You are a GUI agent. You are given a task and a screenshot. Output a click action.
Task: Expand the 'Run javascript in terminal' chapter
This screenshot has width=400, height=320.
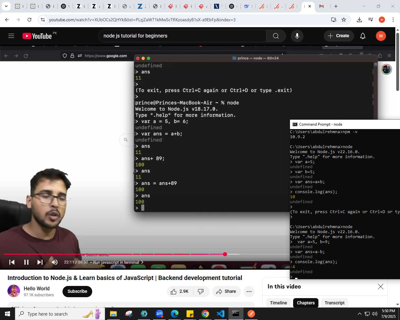(118, 262)
